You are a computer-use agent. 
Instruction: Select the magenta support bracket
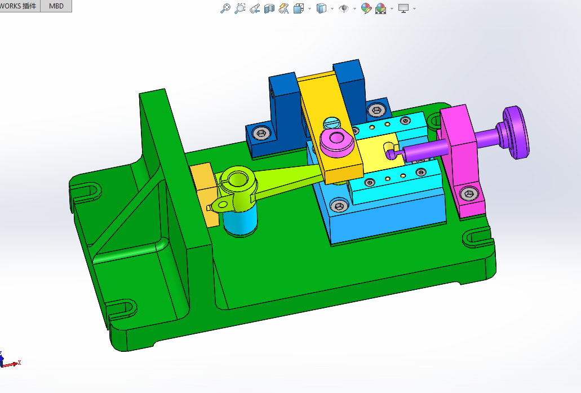point(462,160)
